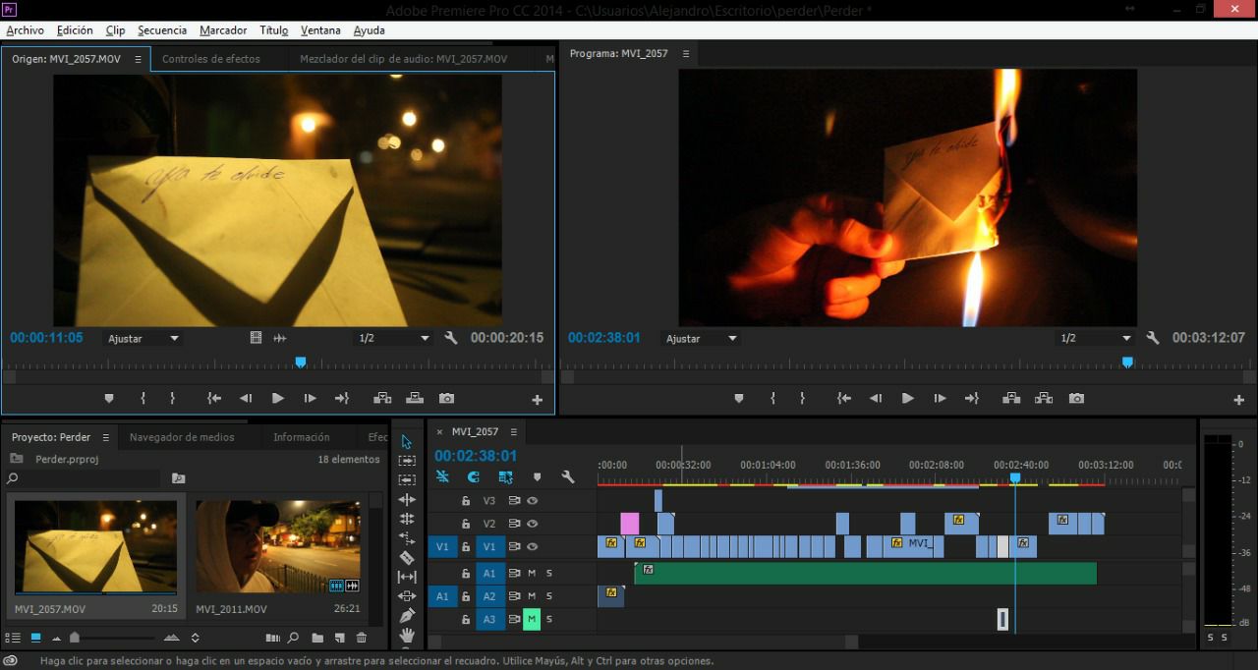Mute audio track A1
1258x670 pixels.
coord(532,573)
